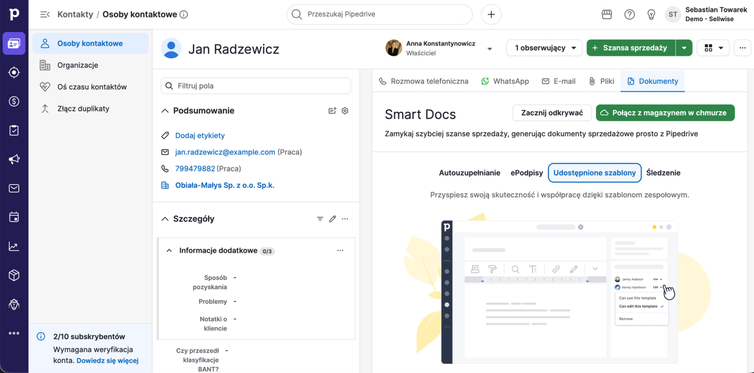754x373 pixels.
Task: Collapse the navigation menu hamburger icon
Action: click(x=45, y=14)
